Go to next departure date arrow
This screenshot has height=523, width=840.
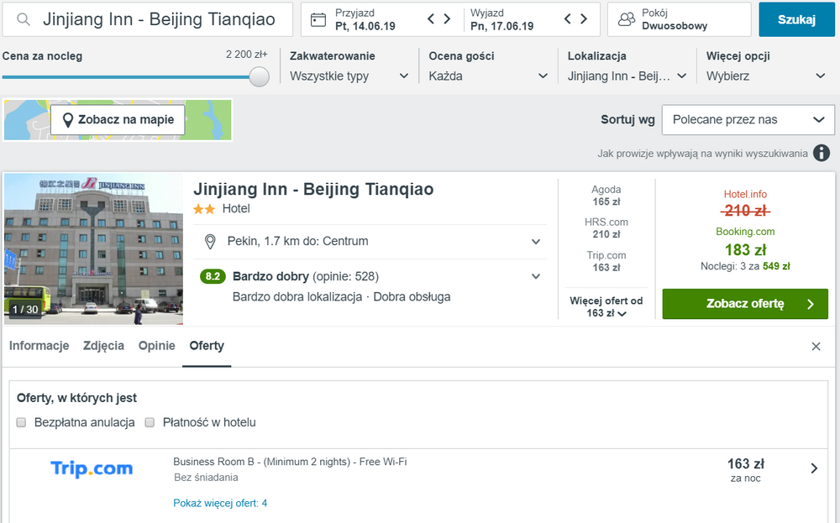(584, 18)
